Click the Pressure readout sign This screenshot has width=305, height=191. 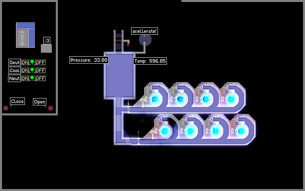point(89,60)
